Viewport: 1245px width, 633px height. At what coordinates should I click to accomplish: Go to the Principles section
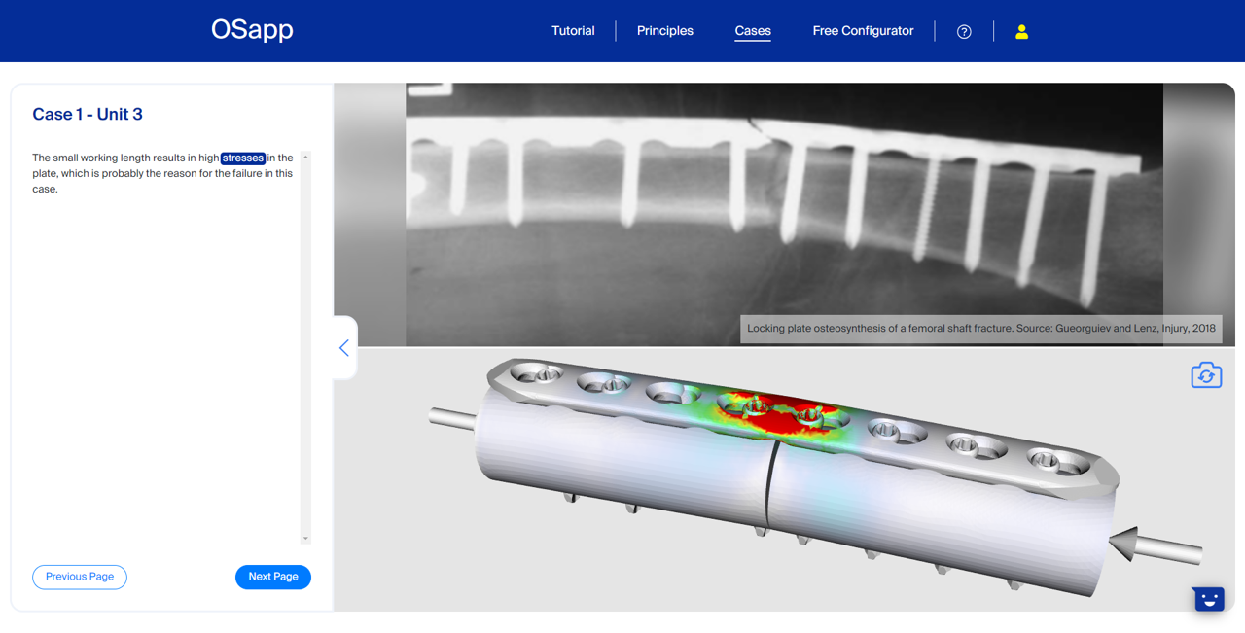coord(664,31)
